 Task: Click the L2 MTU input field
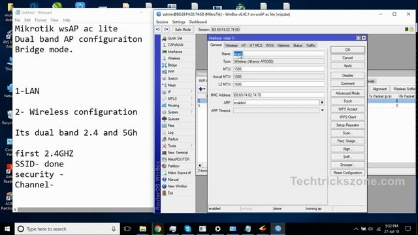(279, 84)
